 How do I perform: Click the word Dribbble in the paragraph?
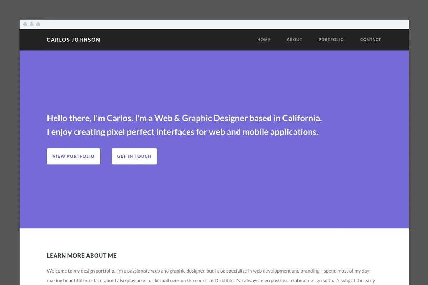224,280
